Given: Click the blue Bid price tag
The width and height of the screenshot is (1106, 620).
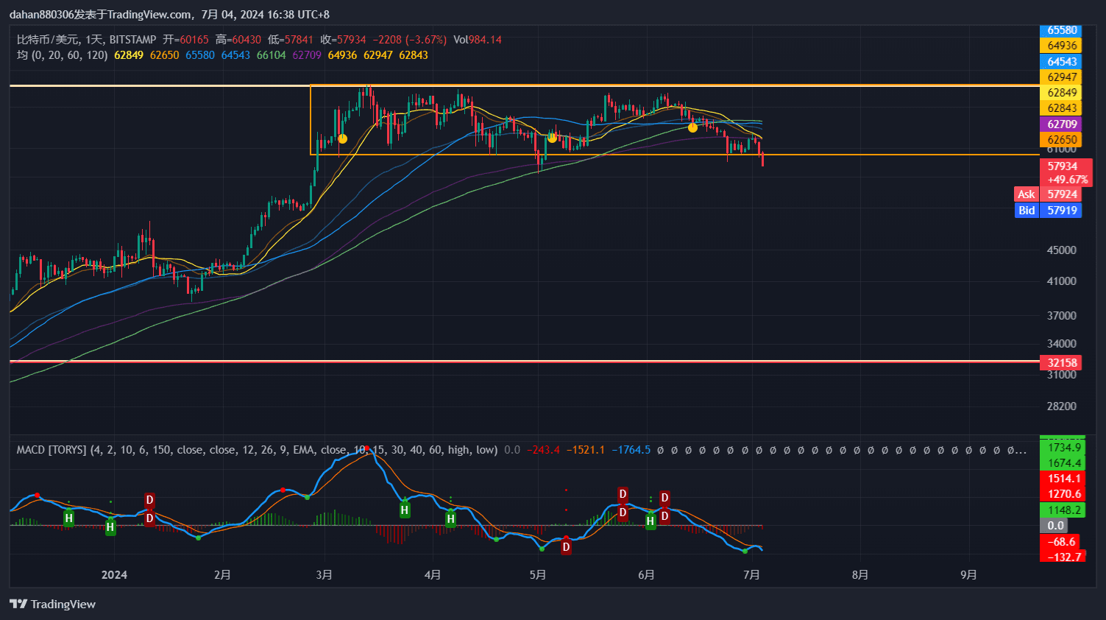Looking at the screenshot, I should 1026,211.
